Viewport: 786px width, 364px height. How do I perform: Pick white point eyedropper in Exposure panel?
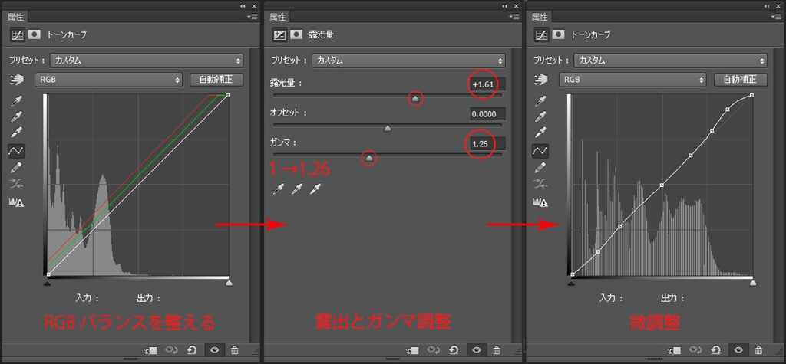pos(315,189)
